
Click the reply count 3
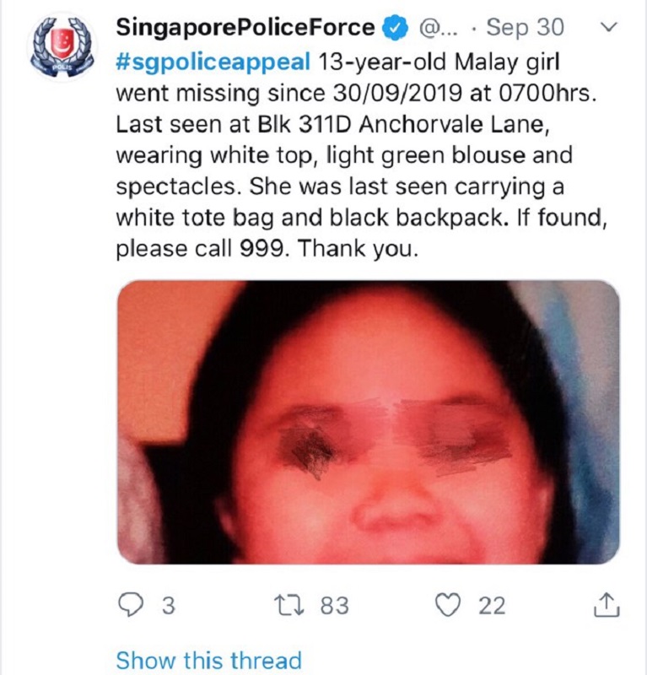(x=169, y=605)
